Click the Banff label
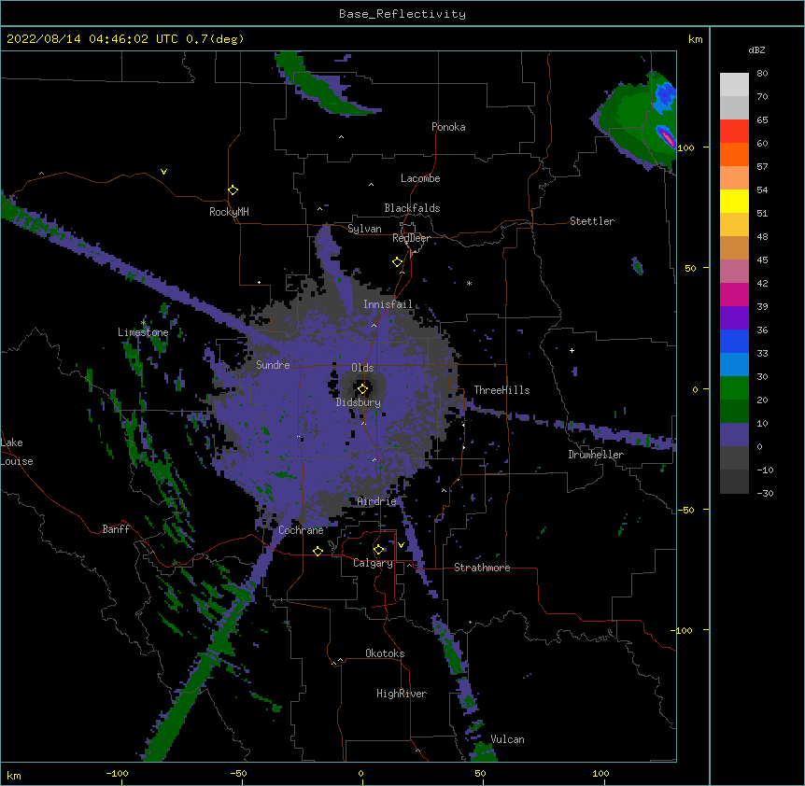 tap(116, 529)
